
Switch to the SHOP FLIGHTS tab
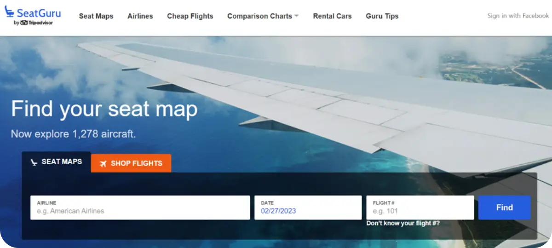(131, 163)
